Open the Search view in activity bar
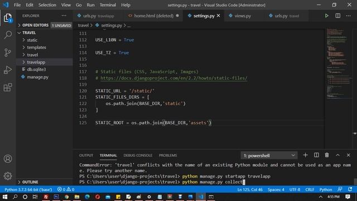The width and height of the screenshot is (357, 201). (8, 35)
